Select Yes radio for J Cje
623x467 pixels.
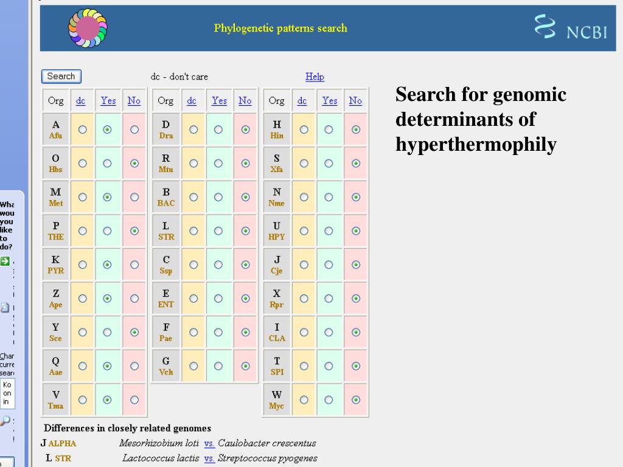pos(329,265)
